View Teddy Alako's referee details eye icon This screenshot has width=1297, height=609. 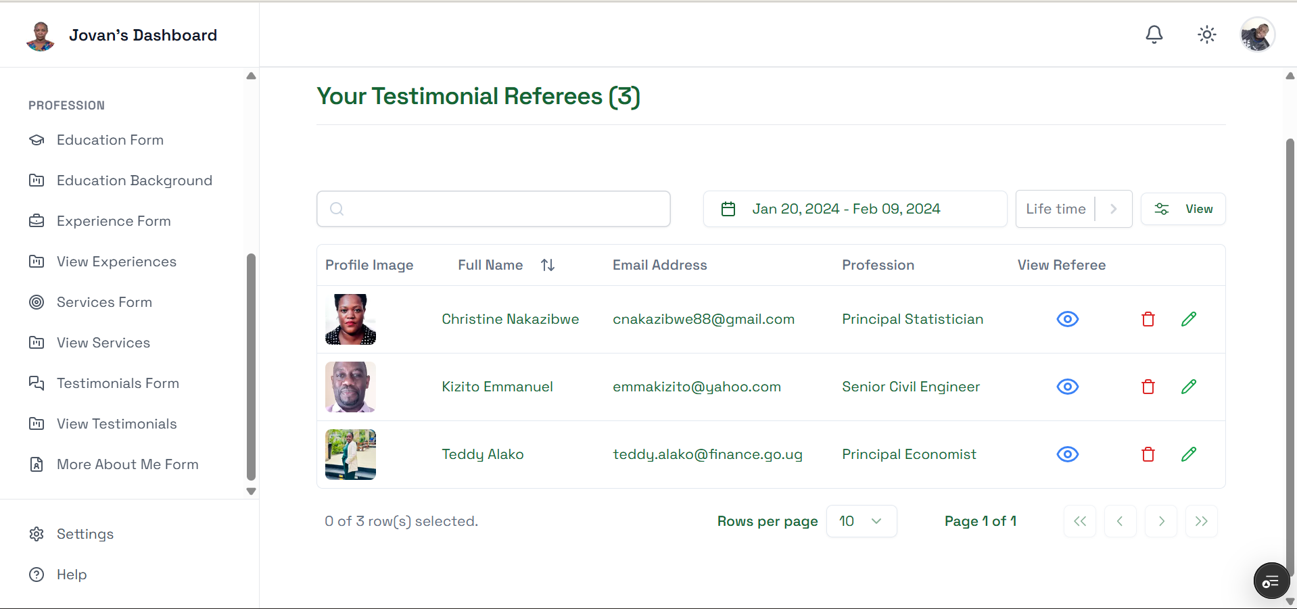[x=1067, y=454]
